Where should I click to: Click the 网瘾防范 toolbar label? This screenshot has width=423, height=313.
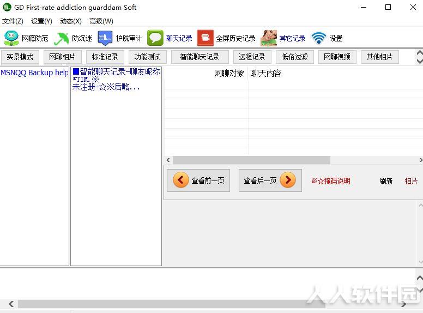35,38
